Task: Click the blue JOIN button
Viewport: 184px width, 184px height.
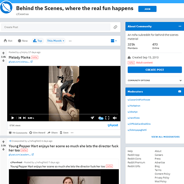Action: [x=147, y=9]
